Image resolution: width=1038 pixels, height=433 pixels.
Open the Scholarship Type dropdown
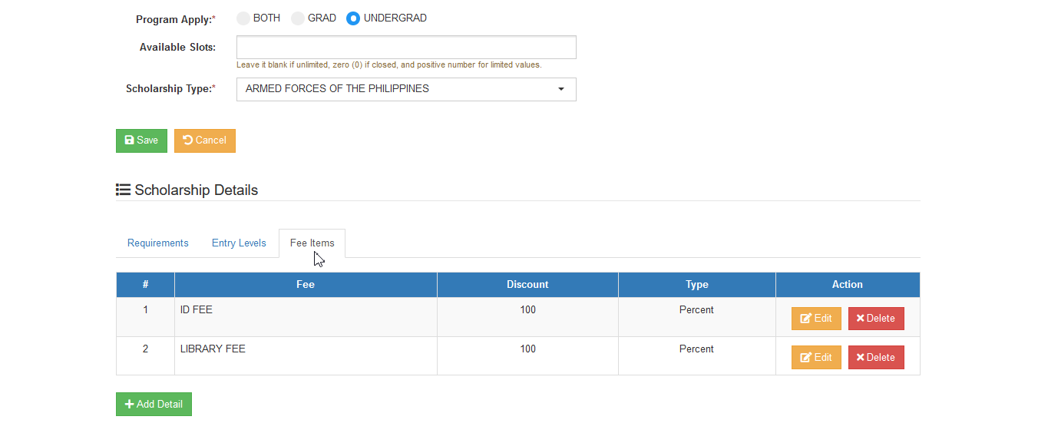tap(406, 89)
